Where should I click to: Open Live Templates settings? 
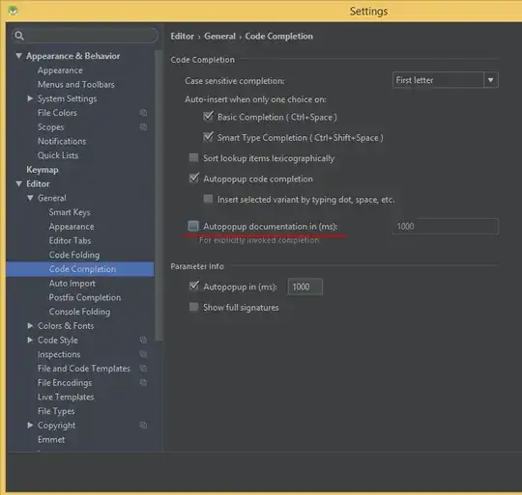[x=66, y=398]
